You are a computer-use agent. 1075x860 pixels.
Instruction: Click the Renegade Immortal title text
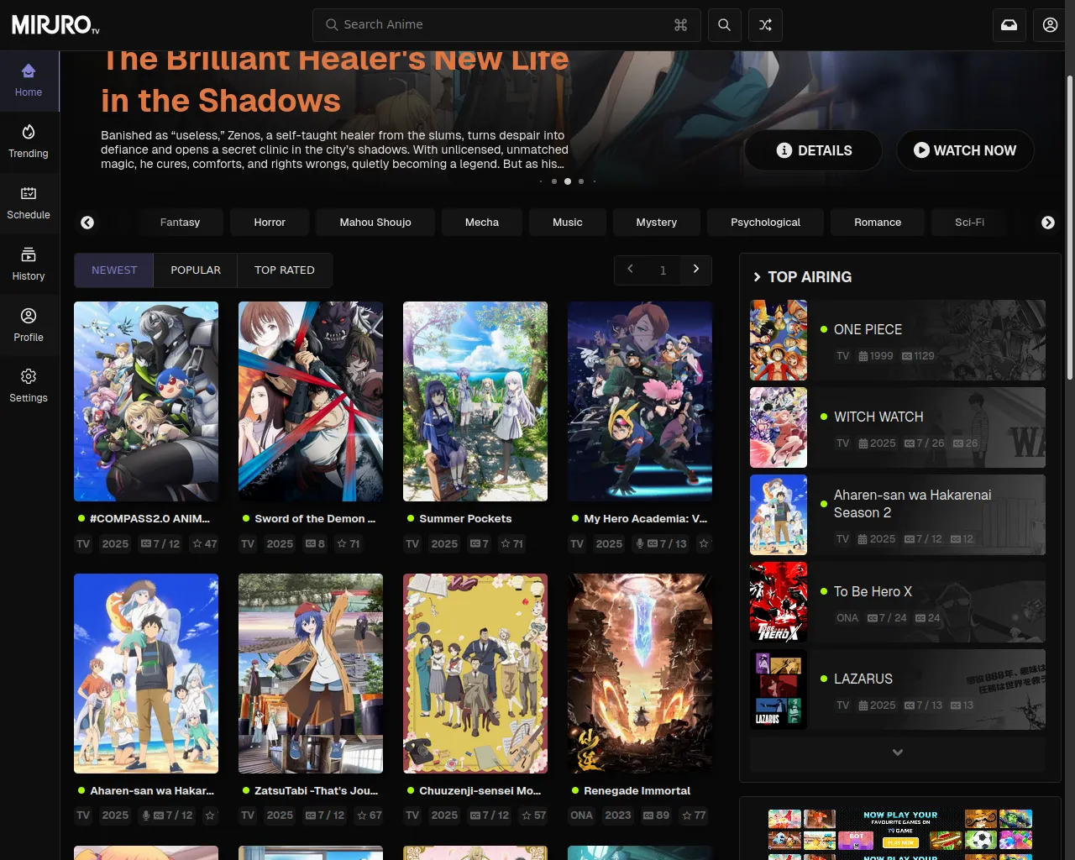(x=637, y=791)
